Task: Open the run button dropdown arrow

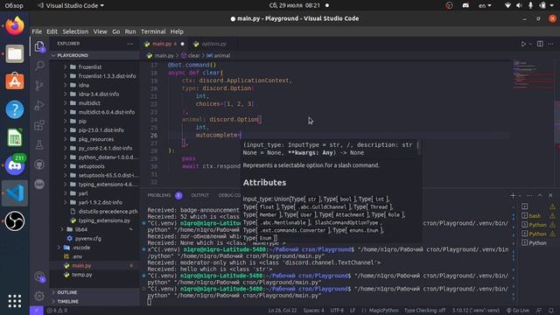Action: [530, 45]
